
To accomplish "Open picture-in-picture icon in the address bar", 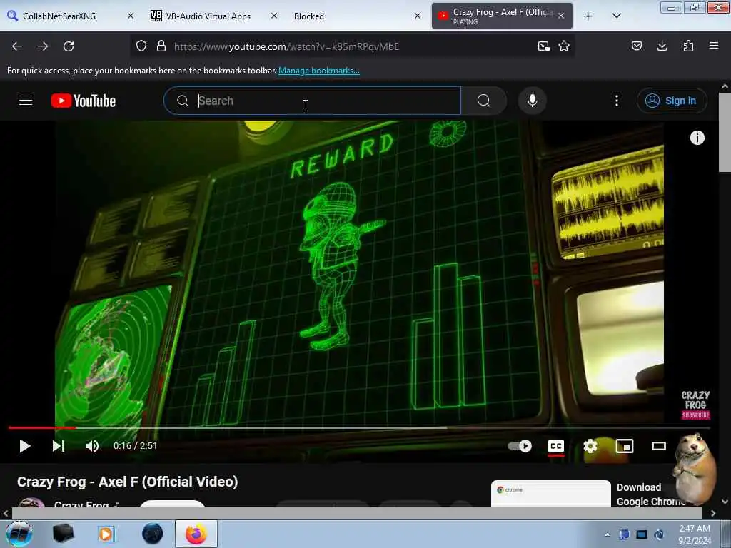I will 543,46.
